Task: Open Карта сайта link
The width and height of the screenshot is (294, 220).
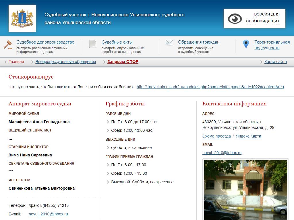Action: [x=275, y=62]
